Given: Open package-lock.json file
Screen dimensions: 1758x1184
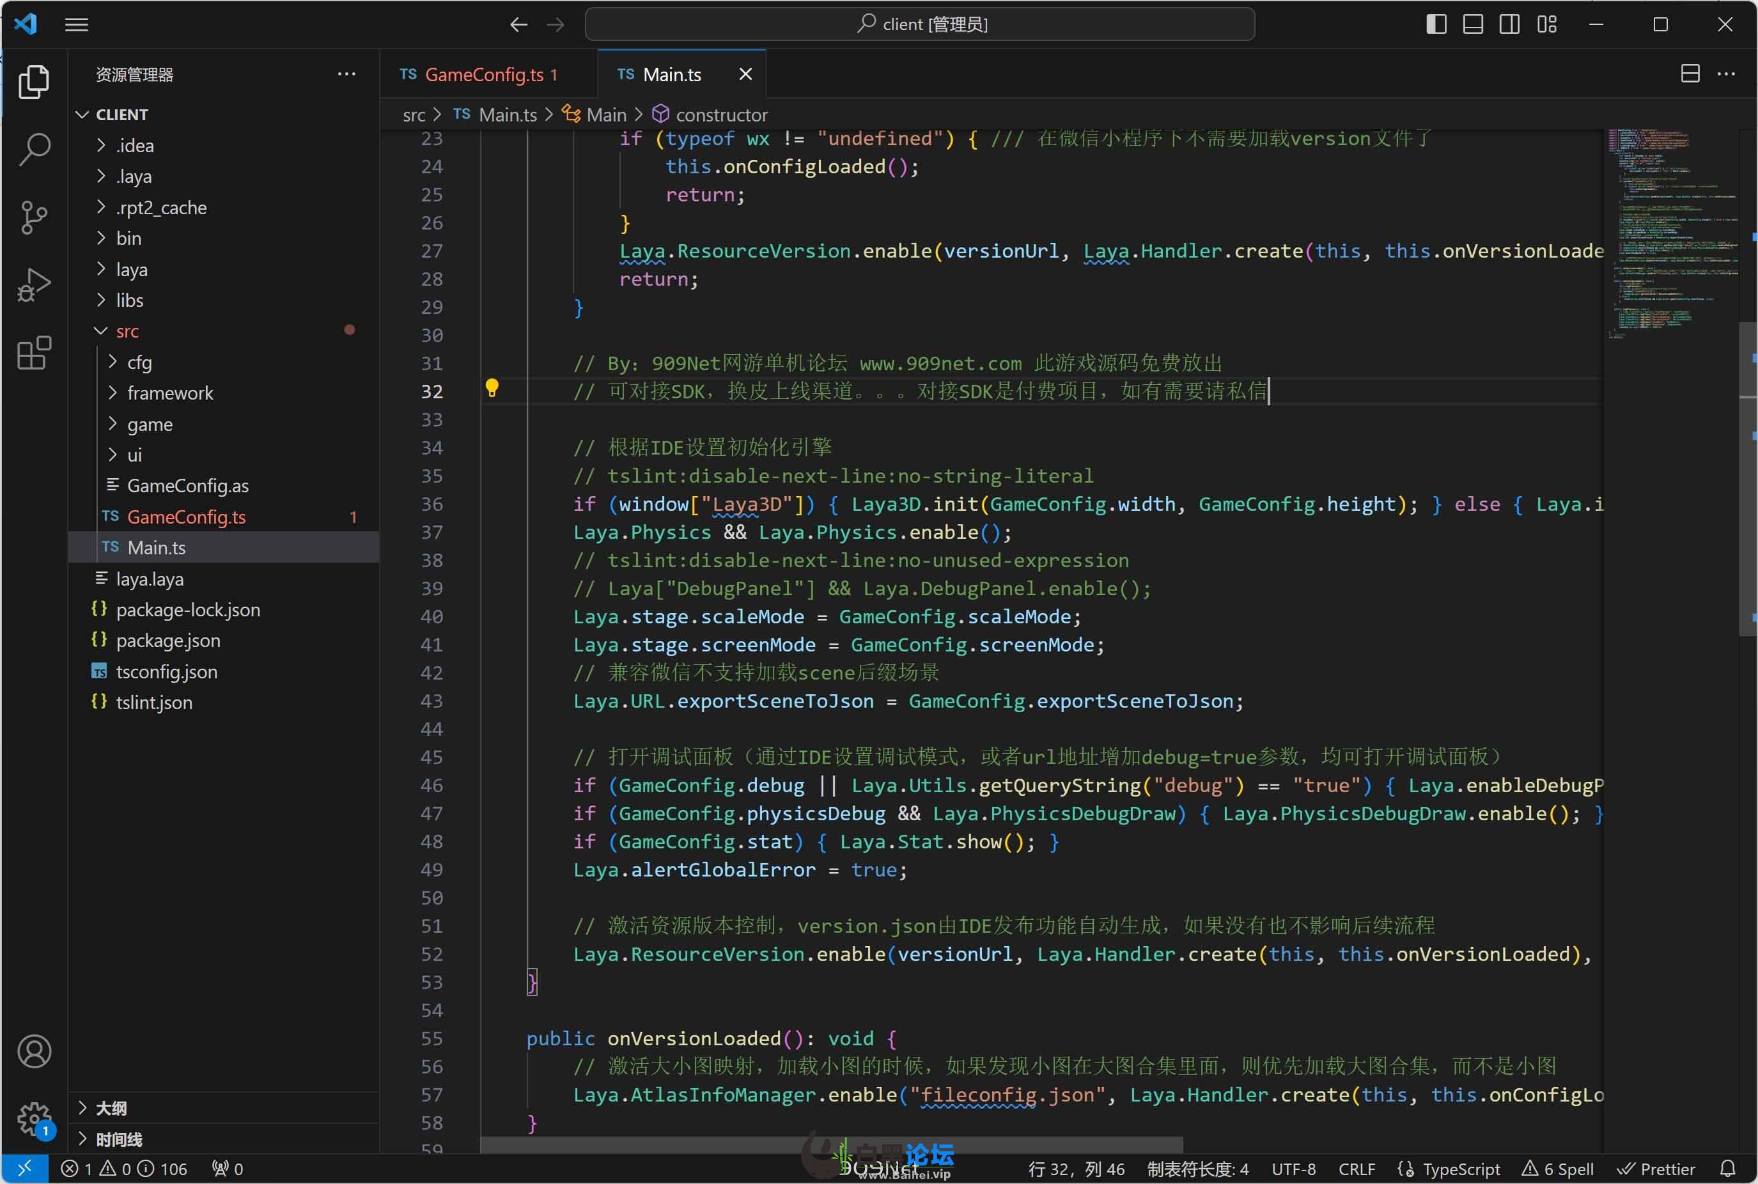Looking at the screenshot, I should [224, 609].
